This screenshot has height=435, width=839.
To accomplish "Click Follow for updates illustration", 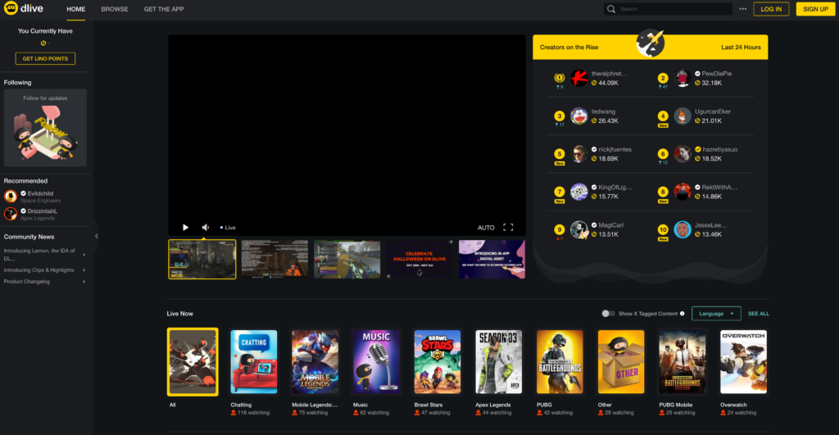I will coord(45,132).
